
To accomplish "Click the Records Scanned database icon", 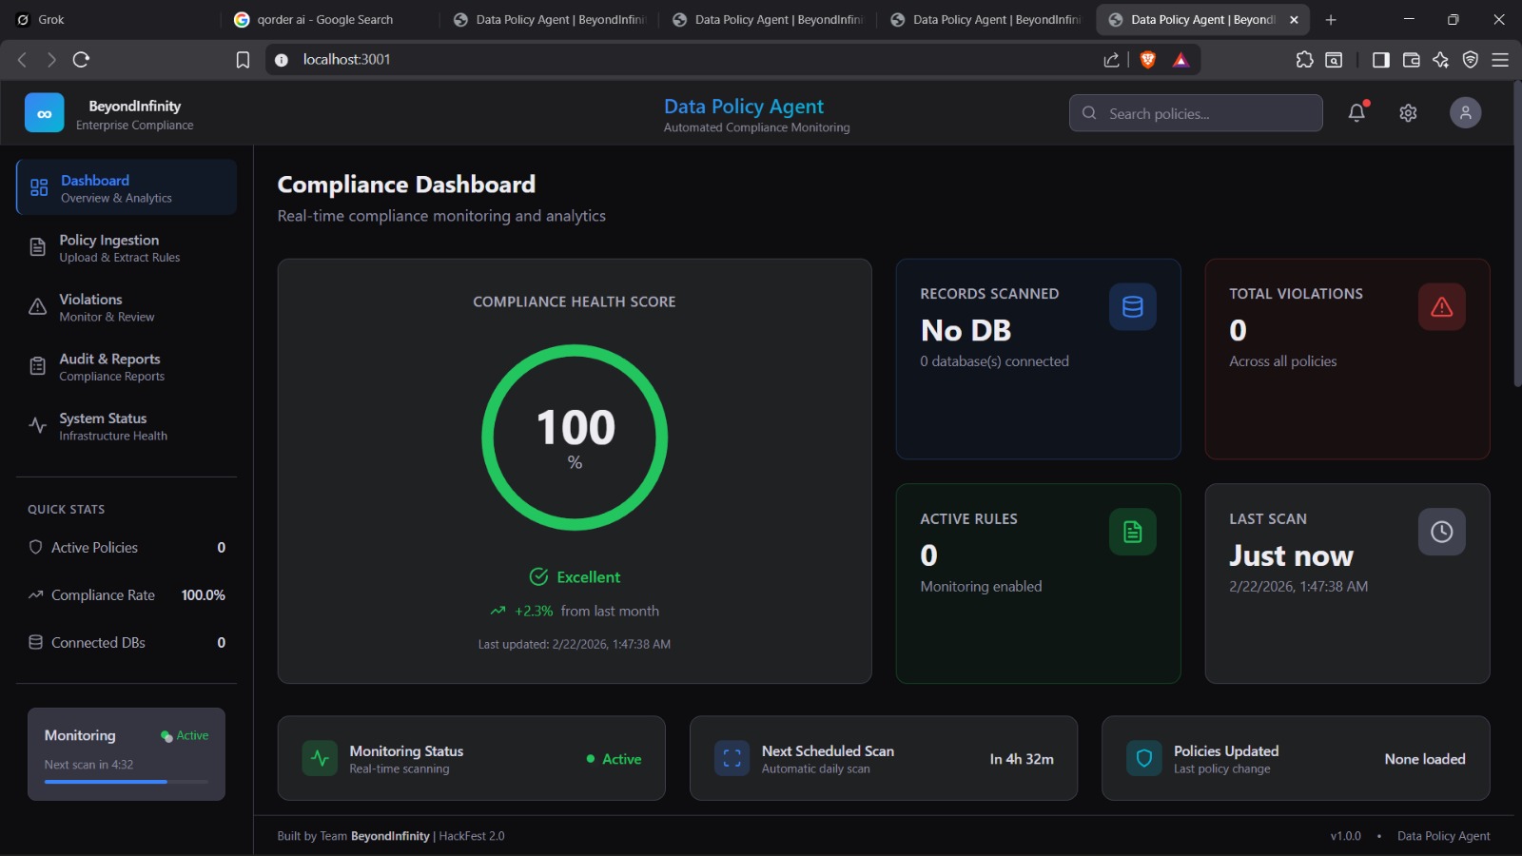I will (x=1132, y=307).
